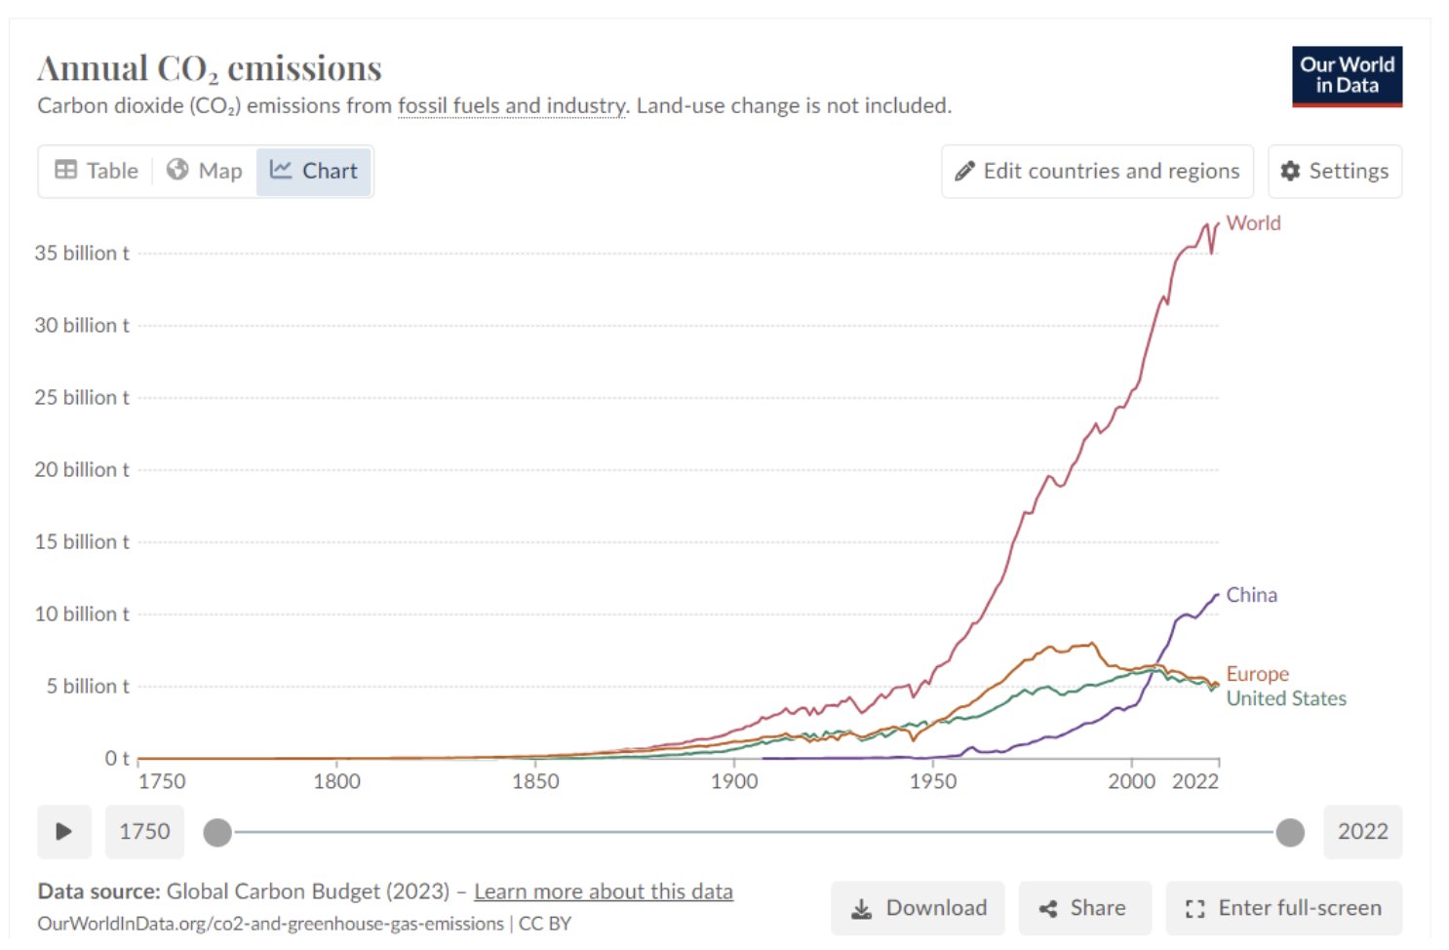Highlight the United States series label
This screenshot has height=950, width=1449.
click(x=1285, y=698)
